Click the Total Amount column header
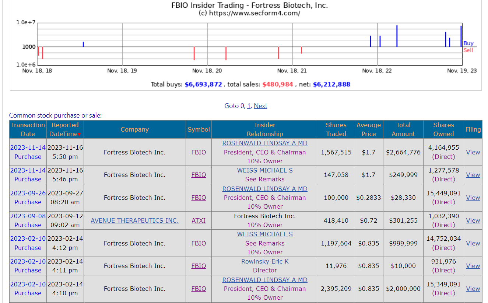Screen dimensions: 488x303 click(403, 129)
